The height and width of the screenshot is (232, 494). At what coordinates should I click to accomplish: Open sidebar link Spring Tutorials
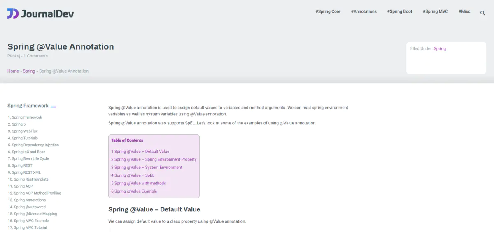[x=25, y=138]
